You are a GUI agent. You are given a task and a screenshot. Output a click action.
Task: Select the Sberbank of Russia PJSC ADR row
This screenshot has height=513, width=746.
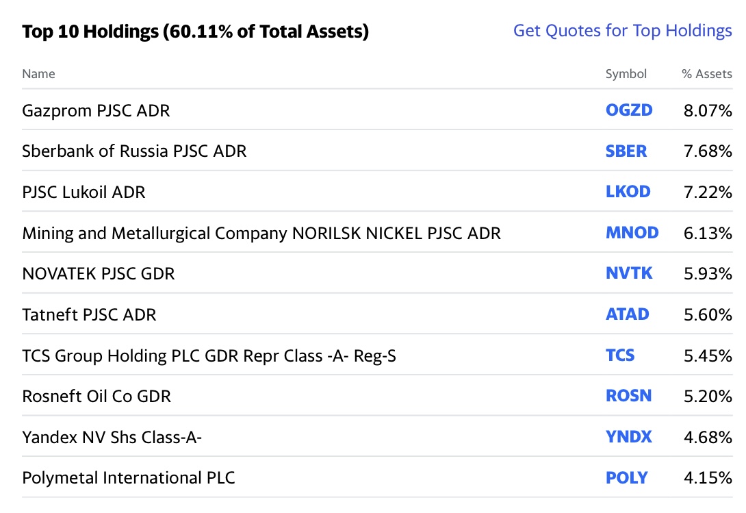coord(134,151)
